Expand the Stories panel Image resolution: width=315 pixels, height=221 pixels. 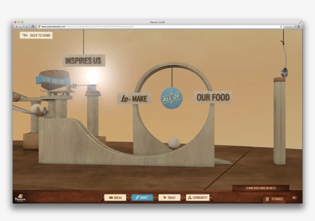pos(274,199)
